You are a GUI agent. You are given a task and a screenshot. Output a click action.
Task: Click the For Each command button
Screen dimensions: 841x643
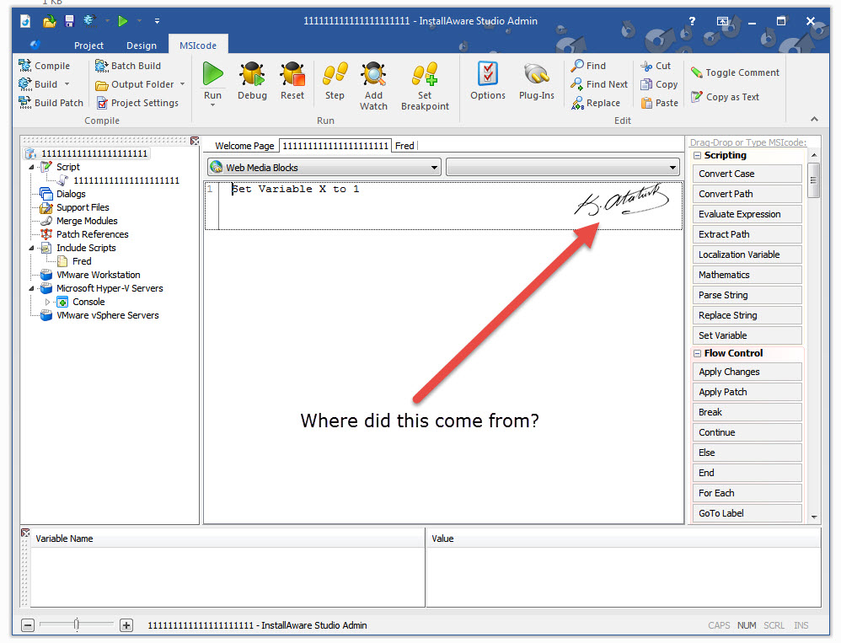click(x=747, y=493)
